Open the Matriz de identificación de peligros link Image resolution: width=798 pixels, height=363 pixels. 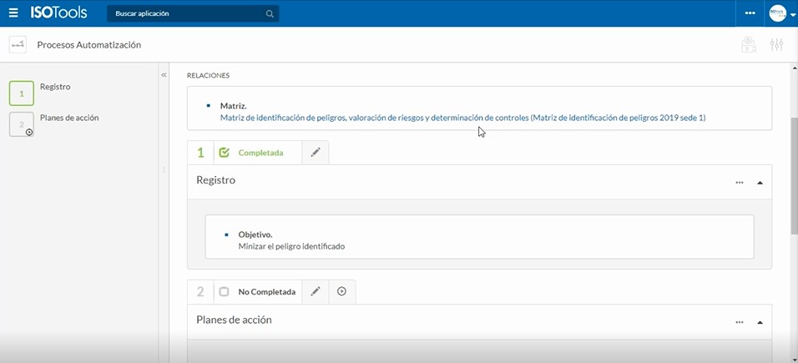[x=462, y=118]
